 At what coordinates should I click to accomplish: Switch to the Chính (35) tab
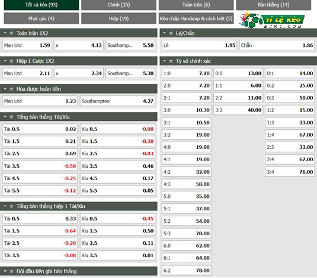(119, 5)
